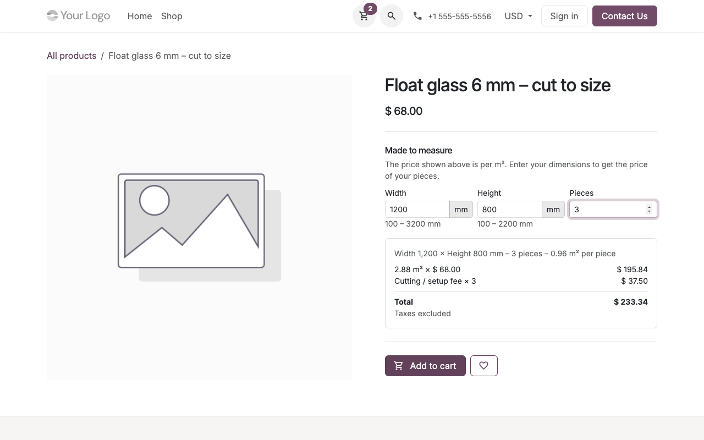Add the float glass to cart
704x440 pixels.
[425, 366]
